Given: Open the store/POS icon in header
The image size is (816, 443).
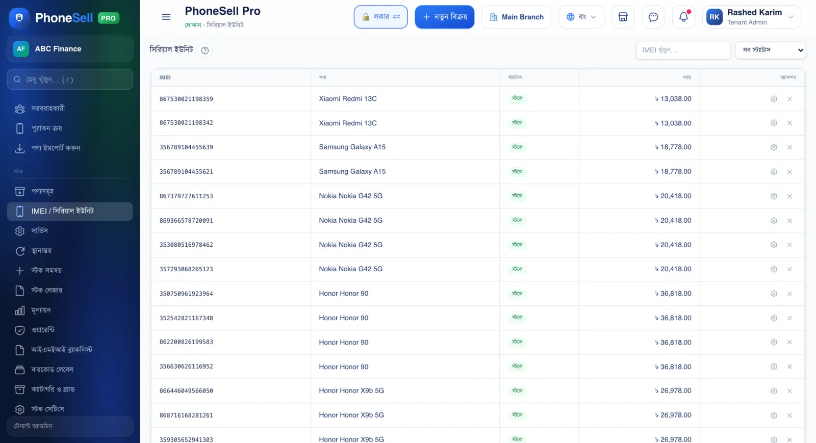Looking at the screenshot, I should [x=623, y=17].
